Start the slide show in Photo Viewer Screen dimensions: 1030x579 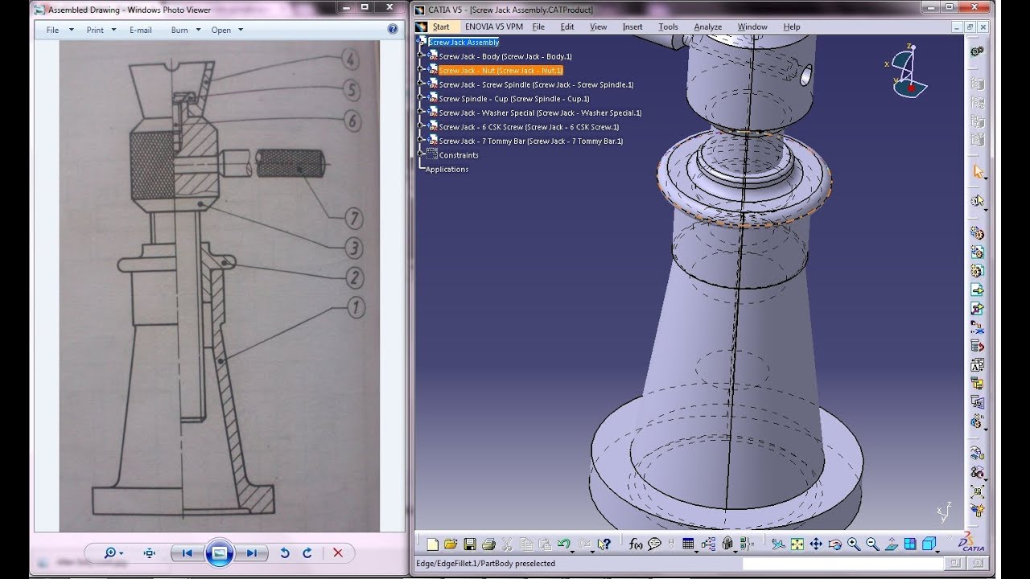pos(219,553)
